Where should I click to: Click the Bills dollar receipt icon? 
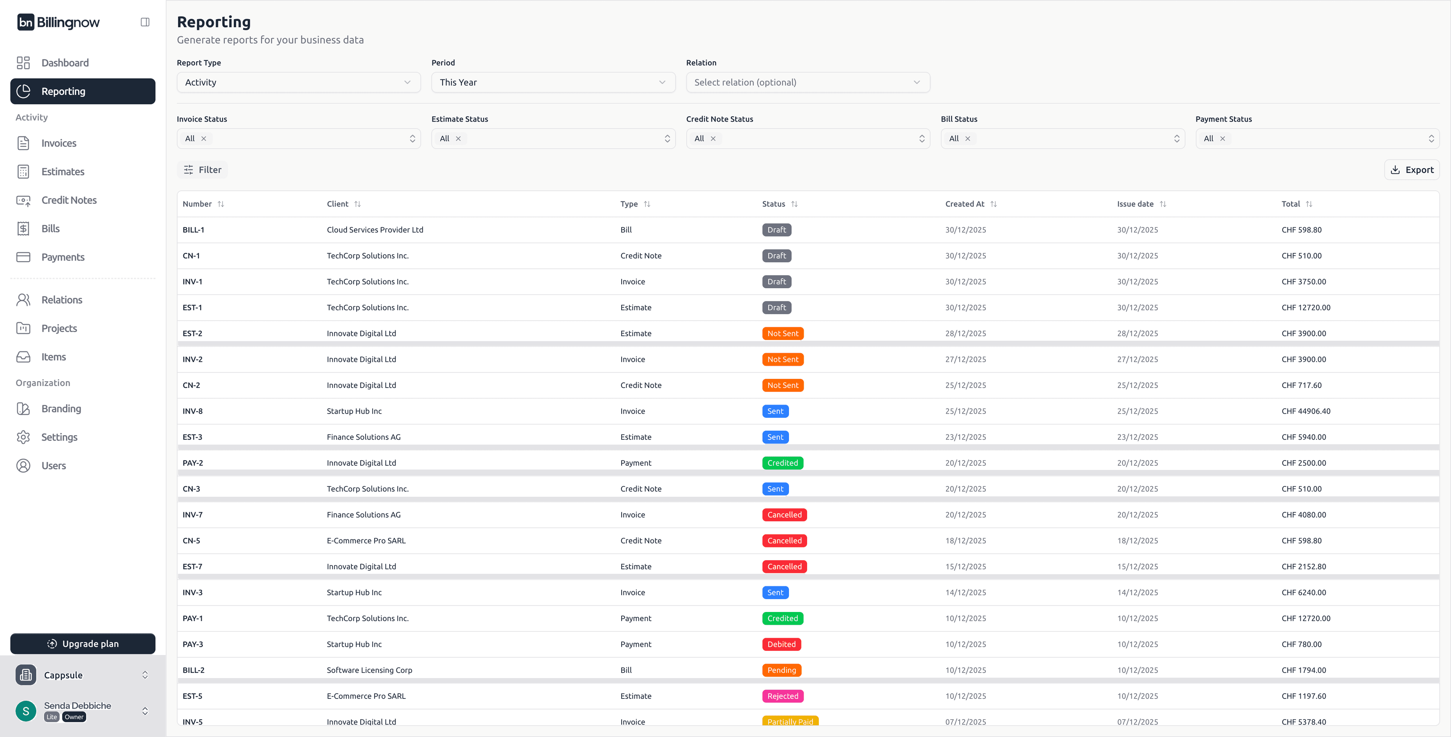click(23, 229)
